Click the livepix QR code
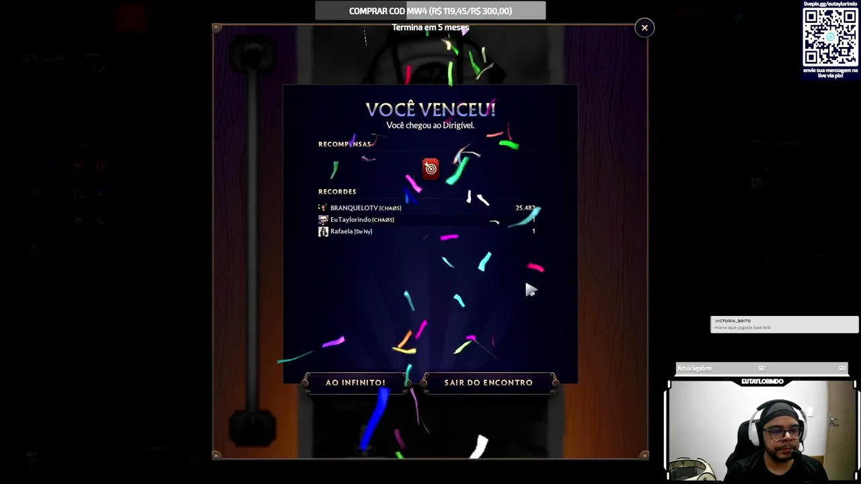 coord(830,38)
